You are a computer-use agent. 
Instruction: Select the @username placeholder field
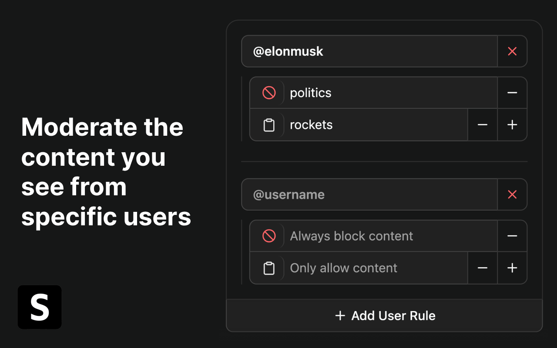(x=370, y=194)
